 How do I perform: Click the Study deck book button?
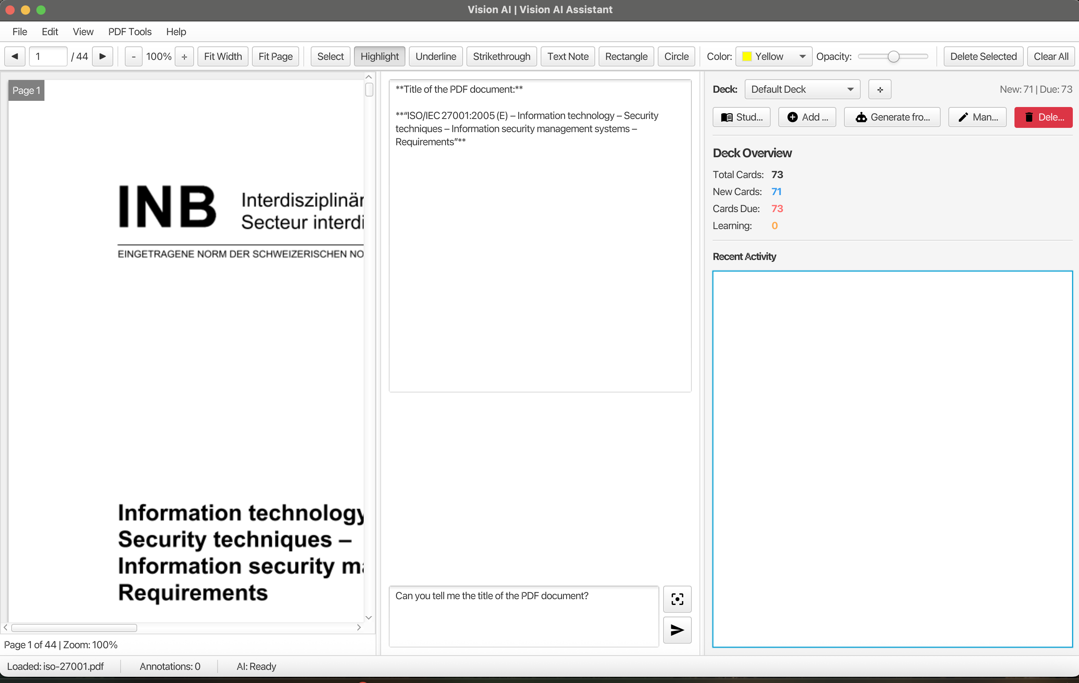click(741, 117)
